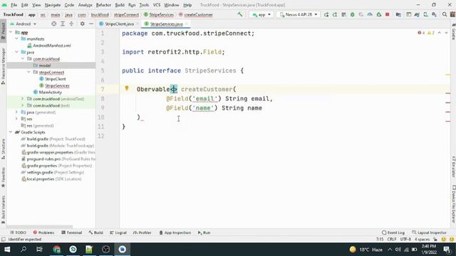Click the Run app icon in toolbar

pyautogui.click(x=326, y=14)
